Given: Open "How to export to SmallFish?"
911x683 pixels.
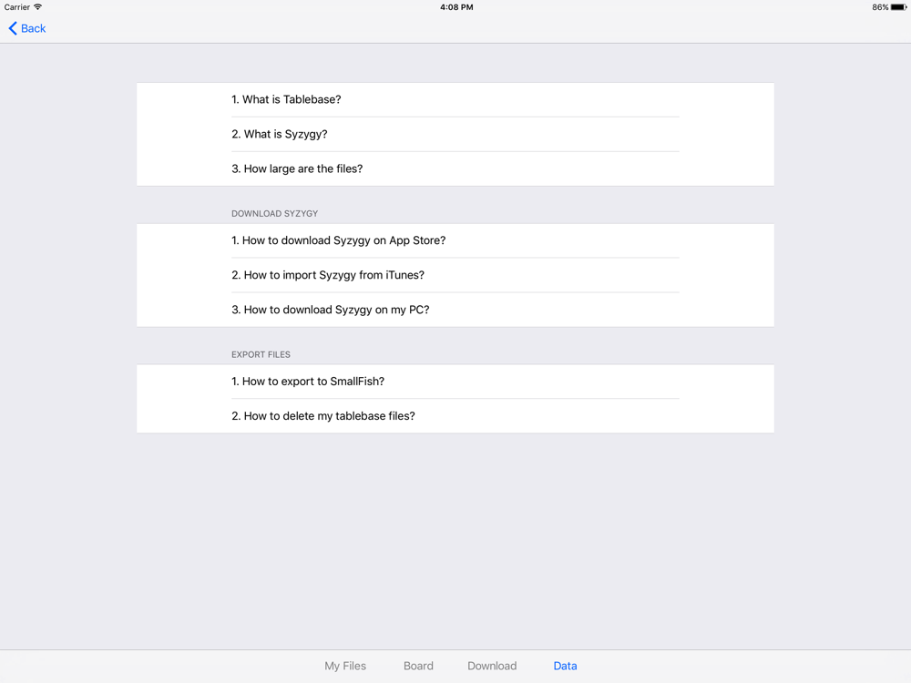Looking at the screenshot, I should [x=455, y=382].
